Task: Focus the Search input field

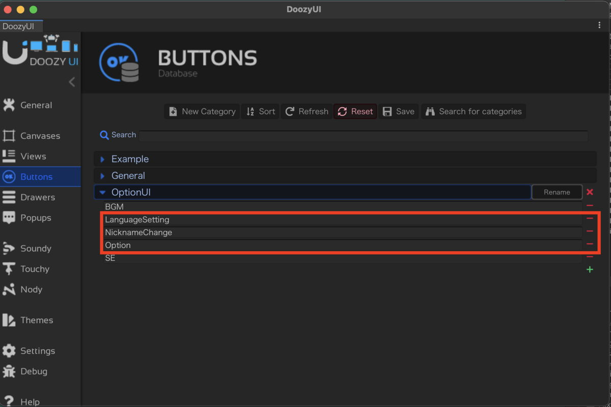Action: tap(364, 136)
